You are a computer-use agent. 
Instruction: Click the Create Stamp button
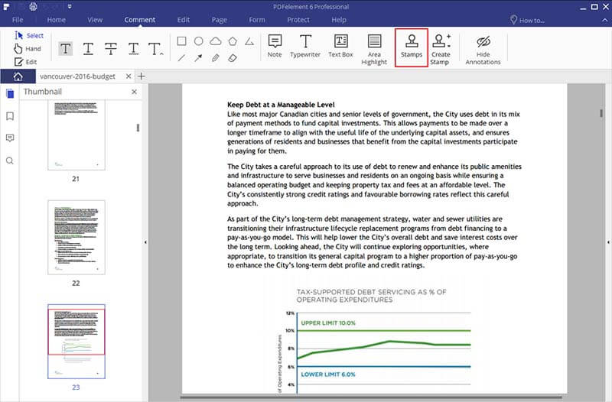(x=441, y=50)
